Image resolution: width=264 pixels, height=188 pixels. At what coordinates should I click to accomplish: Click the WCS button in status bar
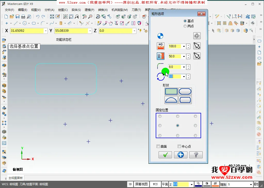tap(155, 184)
